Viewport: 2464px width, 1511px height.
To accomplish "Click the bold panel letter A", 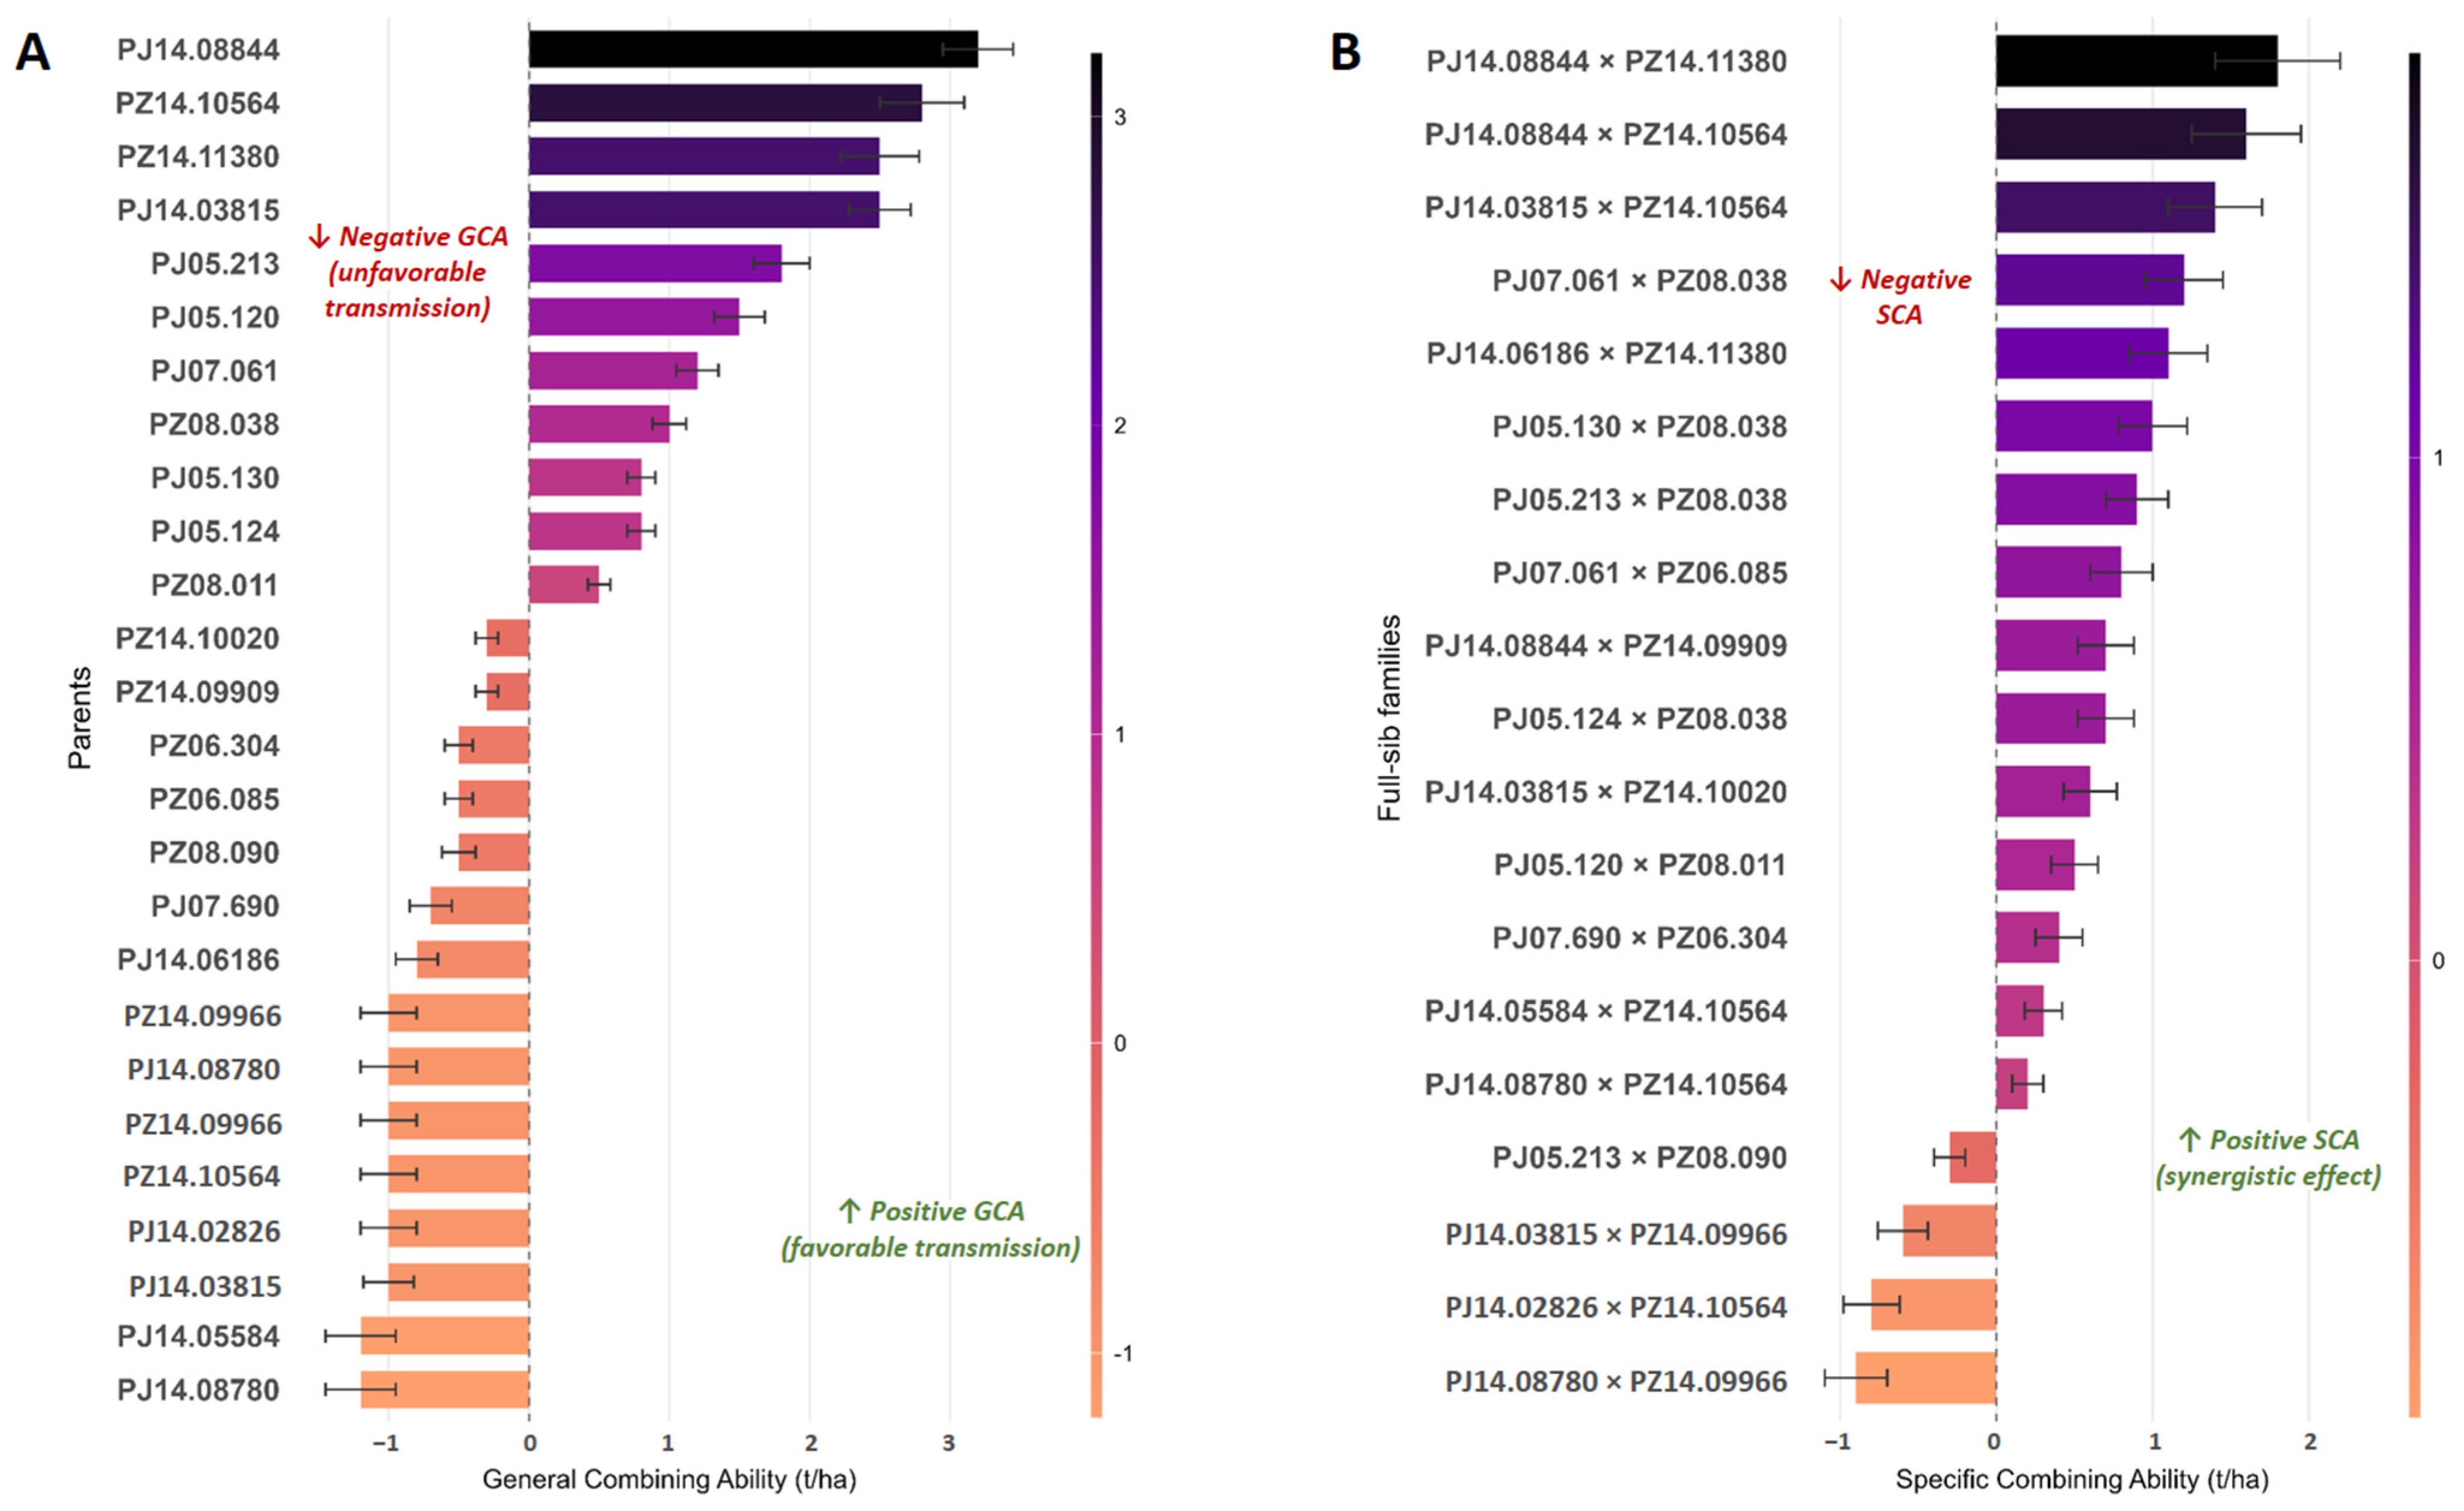I will click(33, 52).
